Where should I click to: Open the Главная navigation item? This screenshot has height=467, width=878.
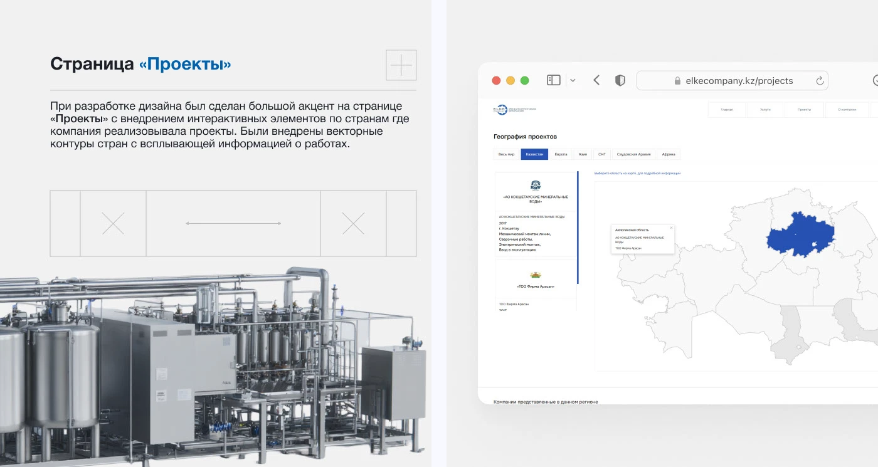tap(727, 110)
